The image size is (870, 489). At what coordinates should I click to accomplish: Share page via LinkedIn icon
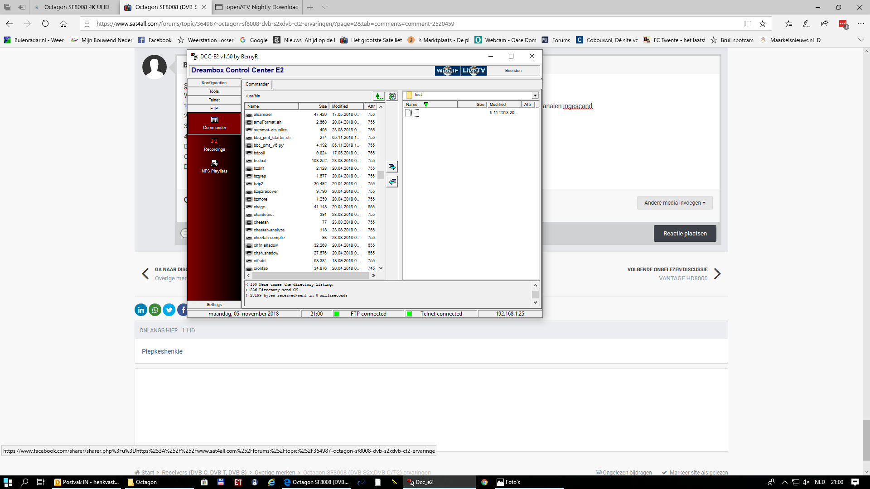141,310
